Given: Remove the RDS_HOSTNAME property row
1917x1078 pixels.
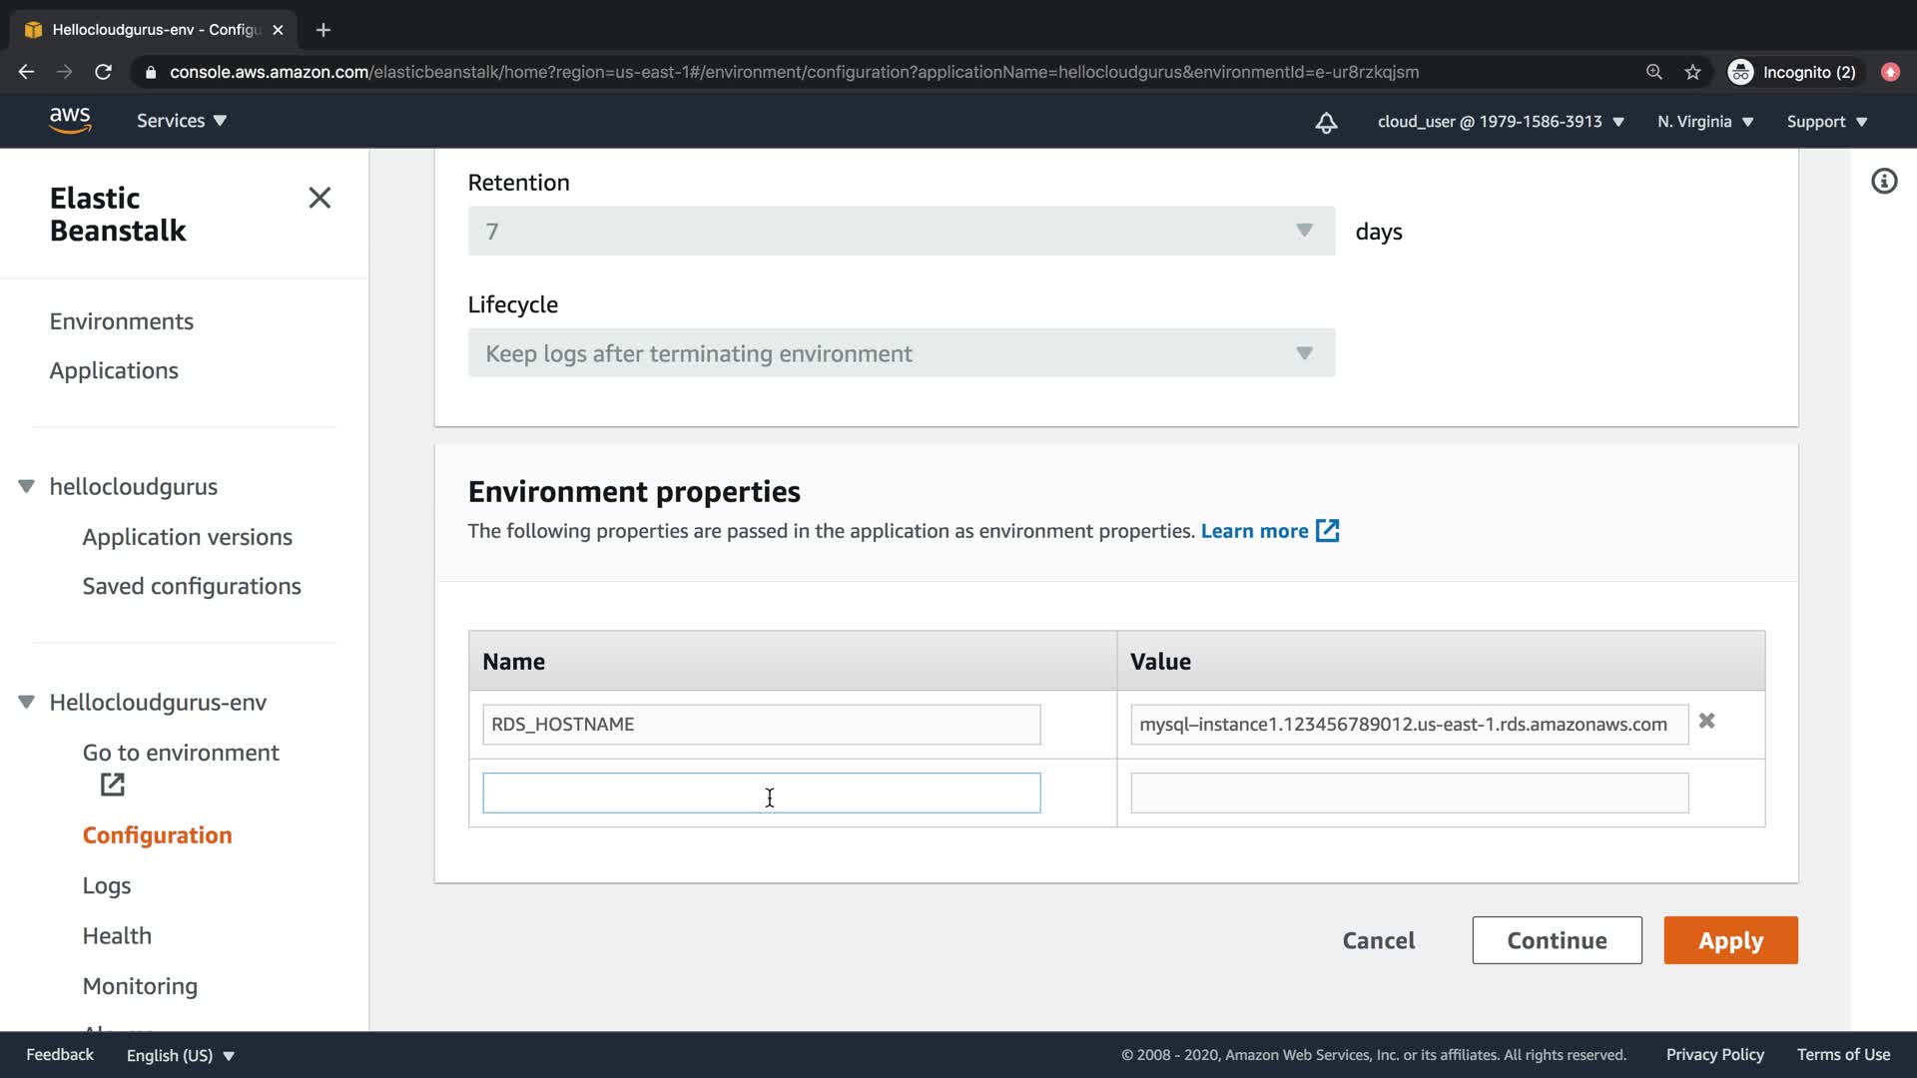Looking at the screenshot, I should click(x=1707, y=721).
